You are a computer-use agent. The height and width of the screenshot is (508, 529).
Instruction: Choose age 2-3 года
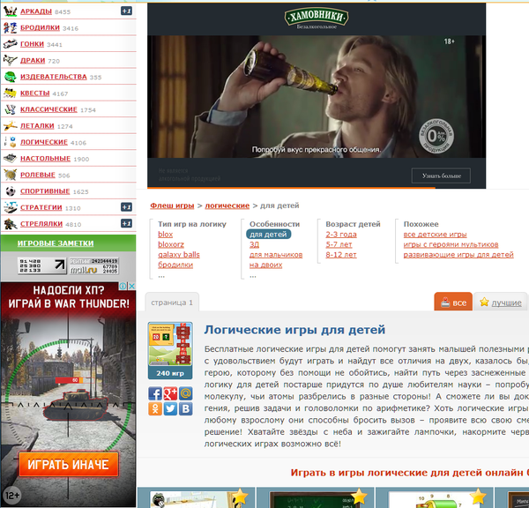(341, 235)
